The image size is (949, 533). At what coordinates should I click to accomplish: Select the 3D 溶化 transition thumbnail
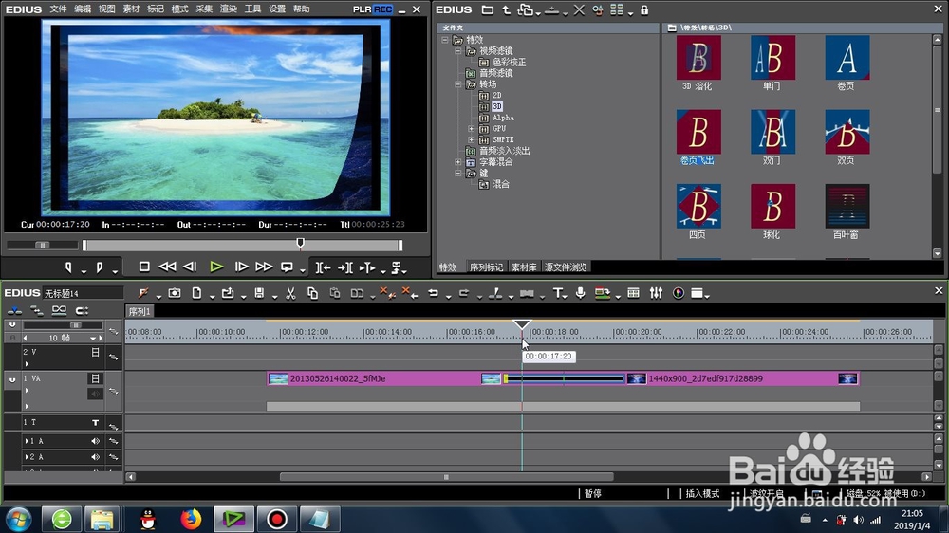tap(698, 58)
